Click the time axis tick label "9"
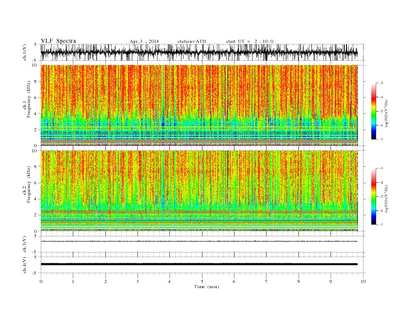Viewport: 409px width, 316px height. pyautogui.click(x=331, y=281)
